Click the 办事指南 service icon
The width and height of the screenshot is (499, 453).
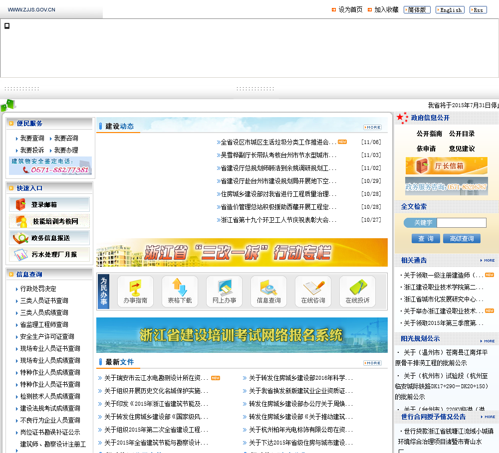[135, 292]
